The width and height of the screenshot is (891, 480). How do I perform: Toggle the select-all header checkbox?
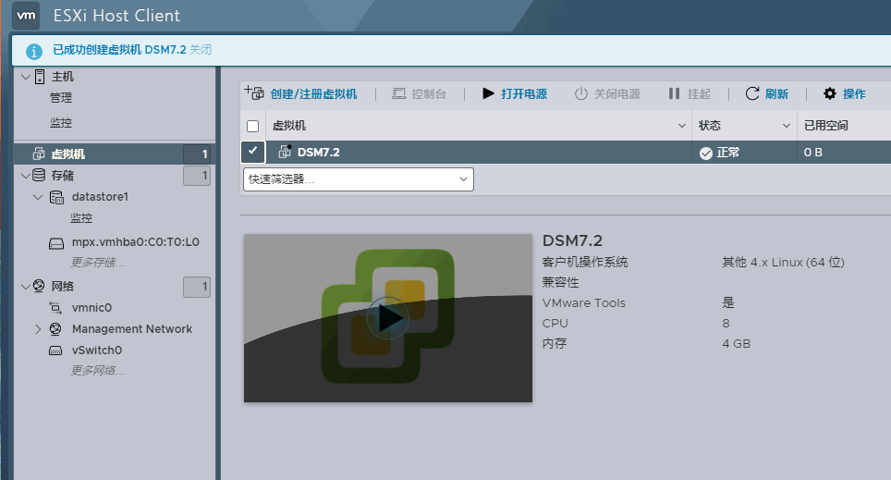[253, 127]
